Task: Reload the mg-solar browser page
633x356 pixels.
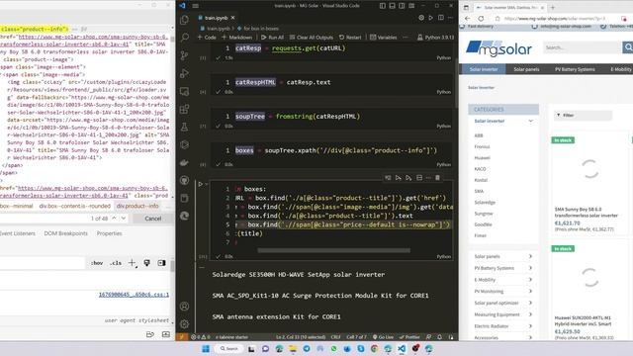Action: pos(481,19)
